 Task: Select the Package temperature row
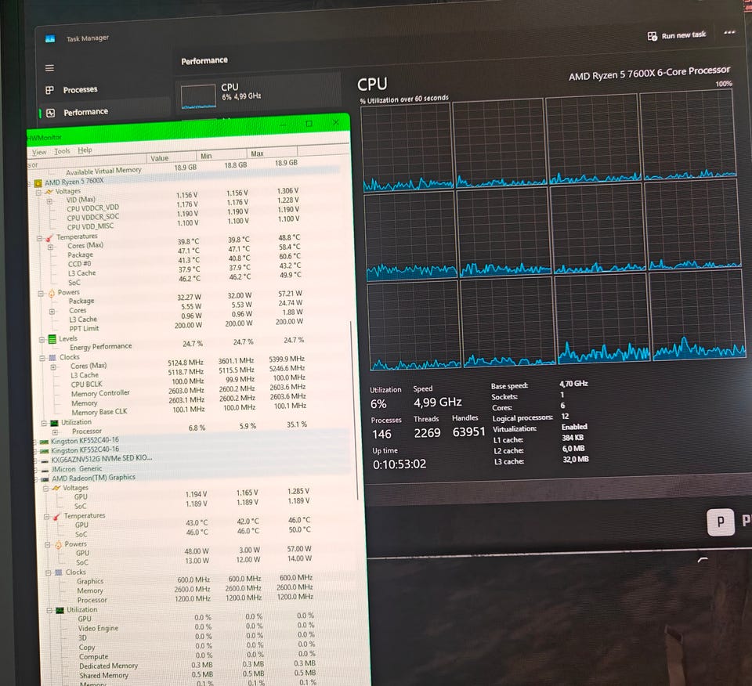tap(183, 253)
